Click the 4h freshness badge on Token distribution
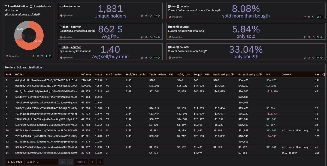Viewport: 327px width, 166px height. tap(48, 56)
